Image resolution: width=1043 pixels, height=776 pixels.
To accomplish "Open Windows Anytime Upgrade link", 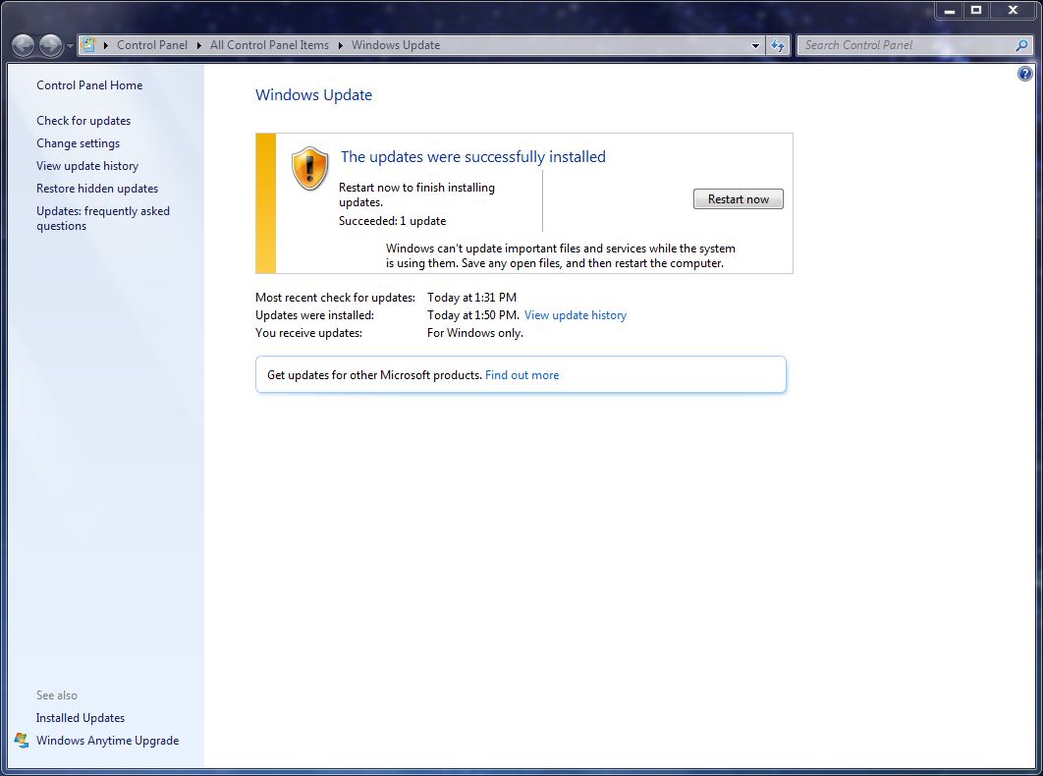I will click(x=107, y=741).
